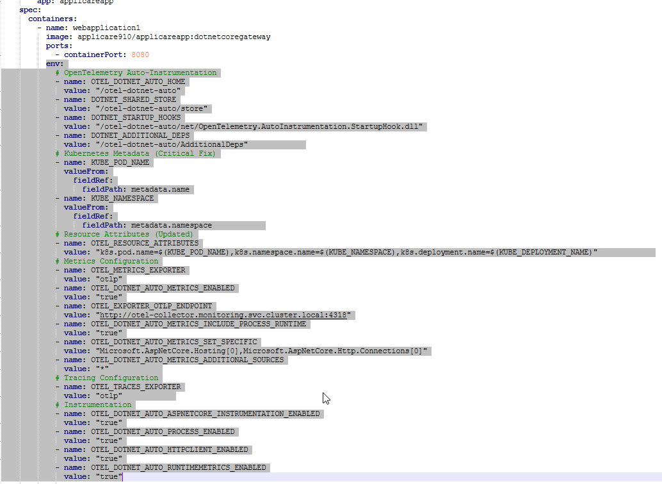Click the Tracing Configuration comment
Screen dimensions: 662x484
[x=109, y=378]
